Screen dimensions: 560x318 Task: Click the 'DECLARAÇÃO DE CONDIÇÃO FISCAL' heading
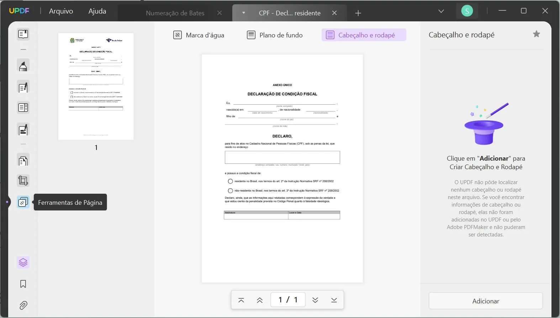pos(282,94)
